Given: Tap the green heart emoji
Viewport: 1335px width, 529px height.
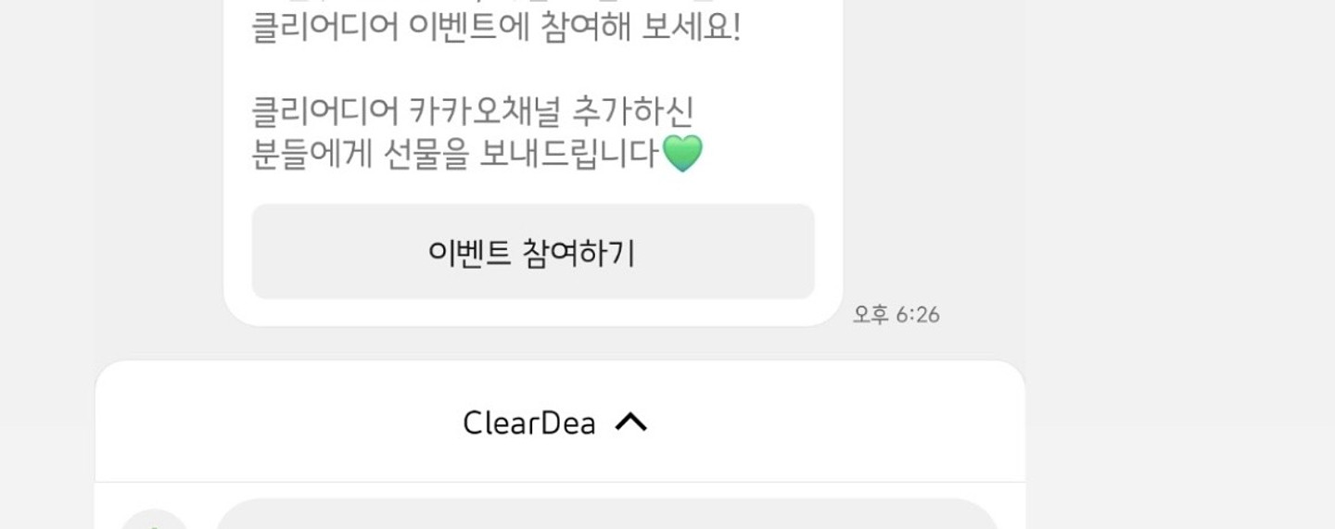Looking at the screenshot, I should point(682,153).
